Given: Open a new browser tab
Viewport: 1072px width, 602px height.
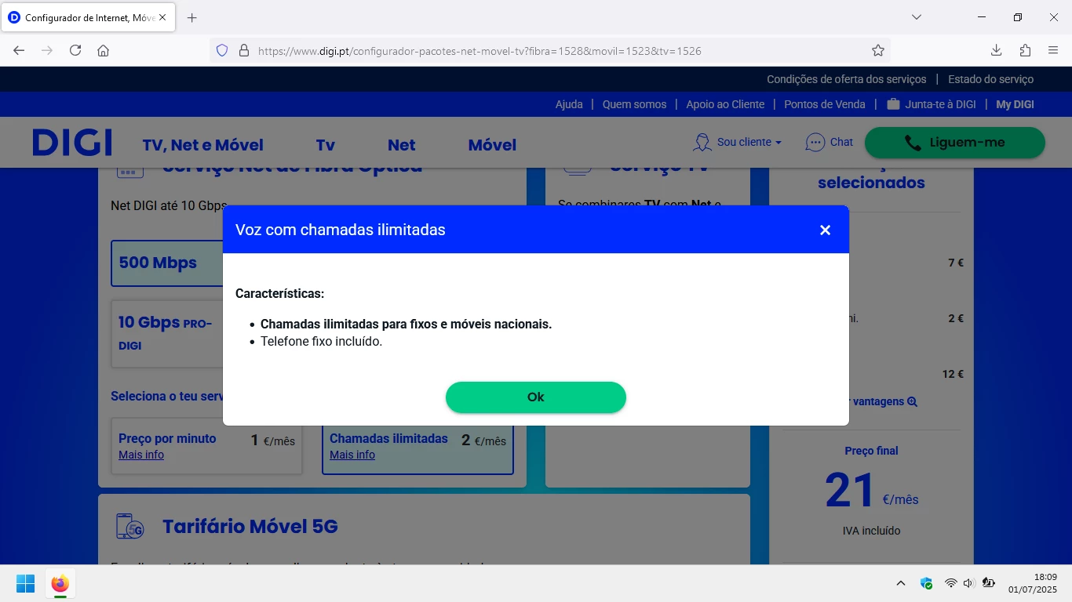Looking at the screenshot, I should (191, 17).
